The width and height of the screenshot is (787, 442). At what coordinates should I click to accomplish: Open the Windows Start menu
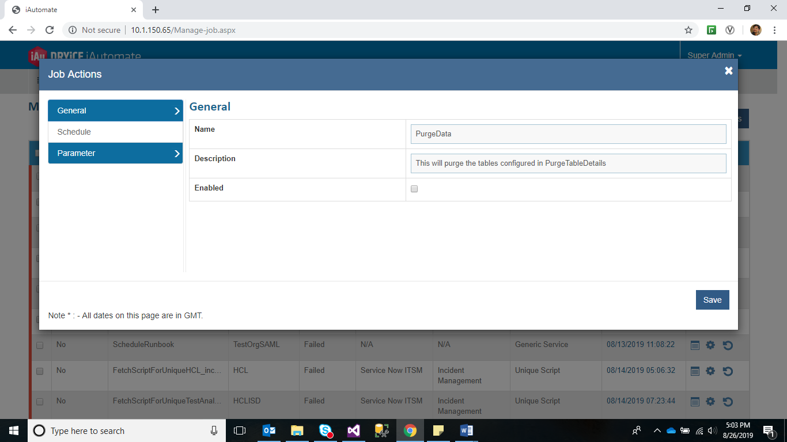click(x=14, y=430)
